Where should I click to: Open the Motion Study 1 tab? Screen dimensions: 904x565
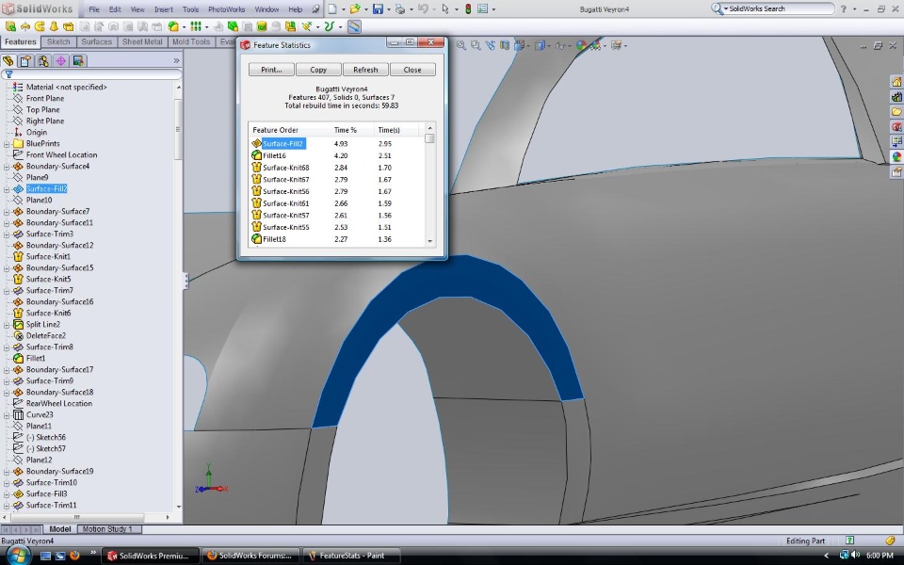pos(107,529)
